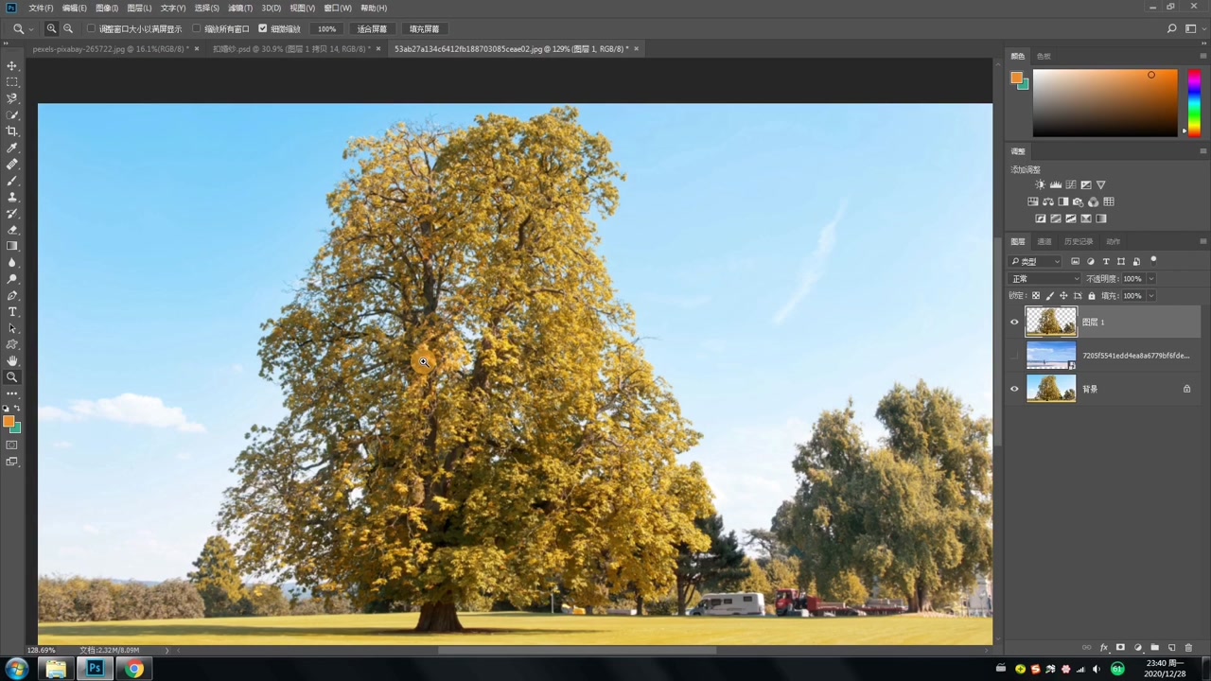The height and width of the screenshot is (681, 1211).
Task: Click the 100% zoom button
Action: (326, 29)
